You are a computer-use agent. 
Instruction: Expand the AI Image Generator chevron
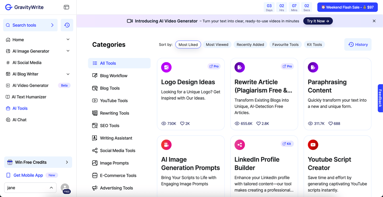(68, 51)
